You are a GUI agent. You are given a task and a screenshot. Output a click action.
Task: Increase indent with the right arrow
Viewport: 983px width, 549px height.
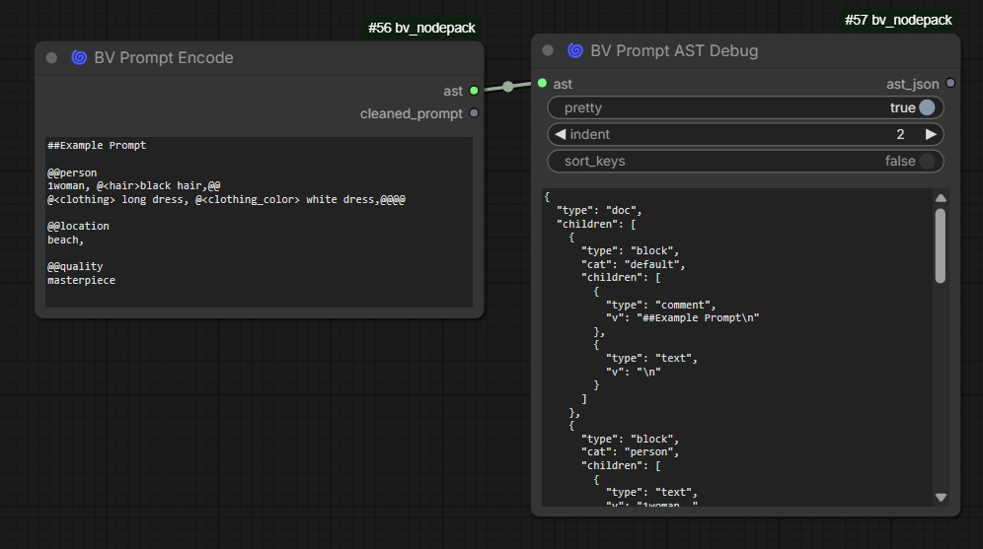click(x=931, y=134)
